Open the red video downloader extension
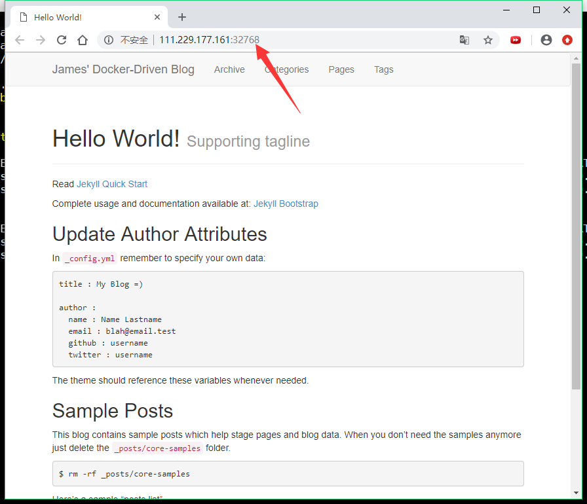 (x=516, y=40)
